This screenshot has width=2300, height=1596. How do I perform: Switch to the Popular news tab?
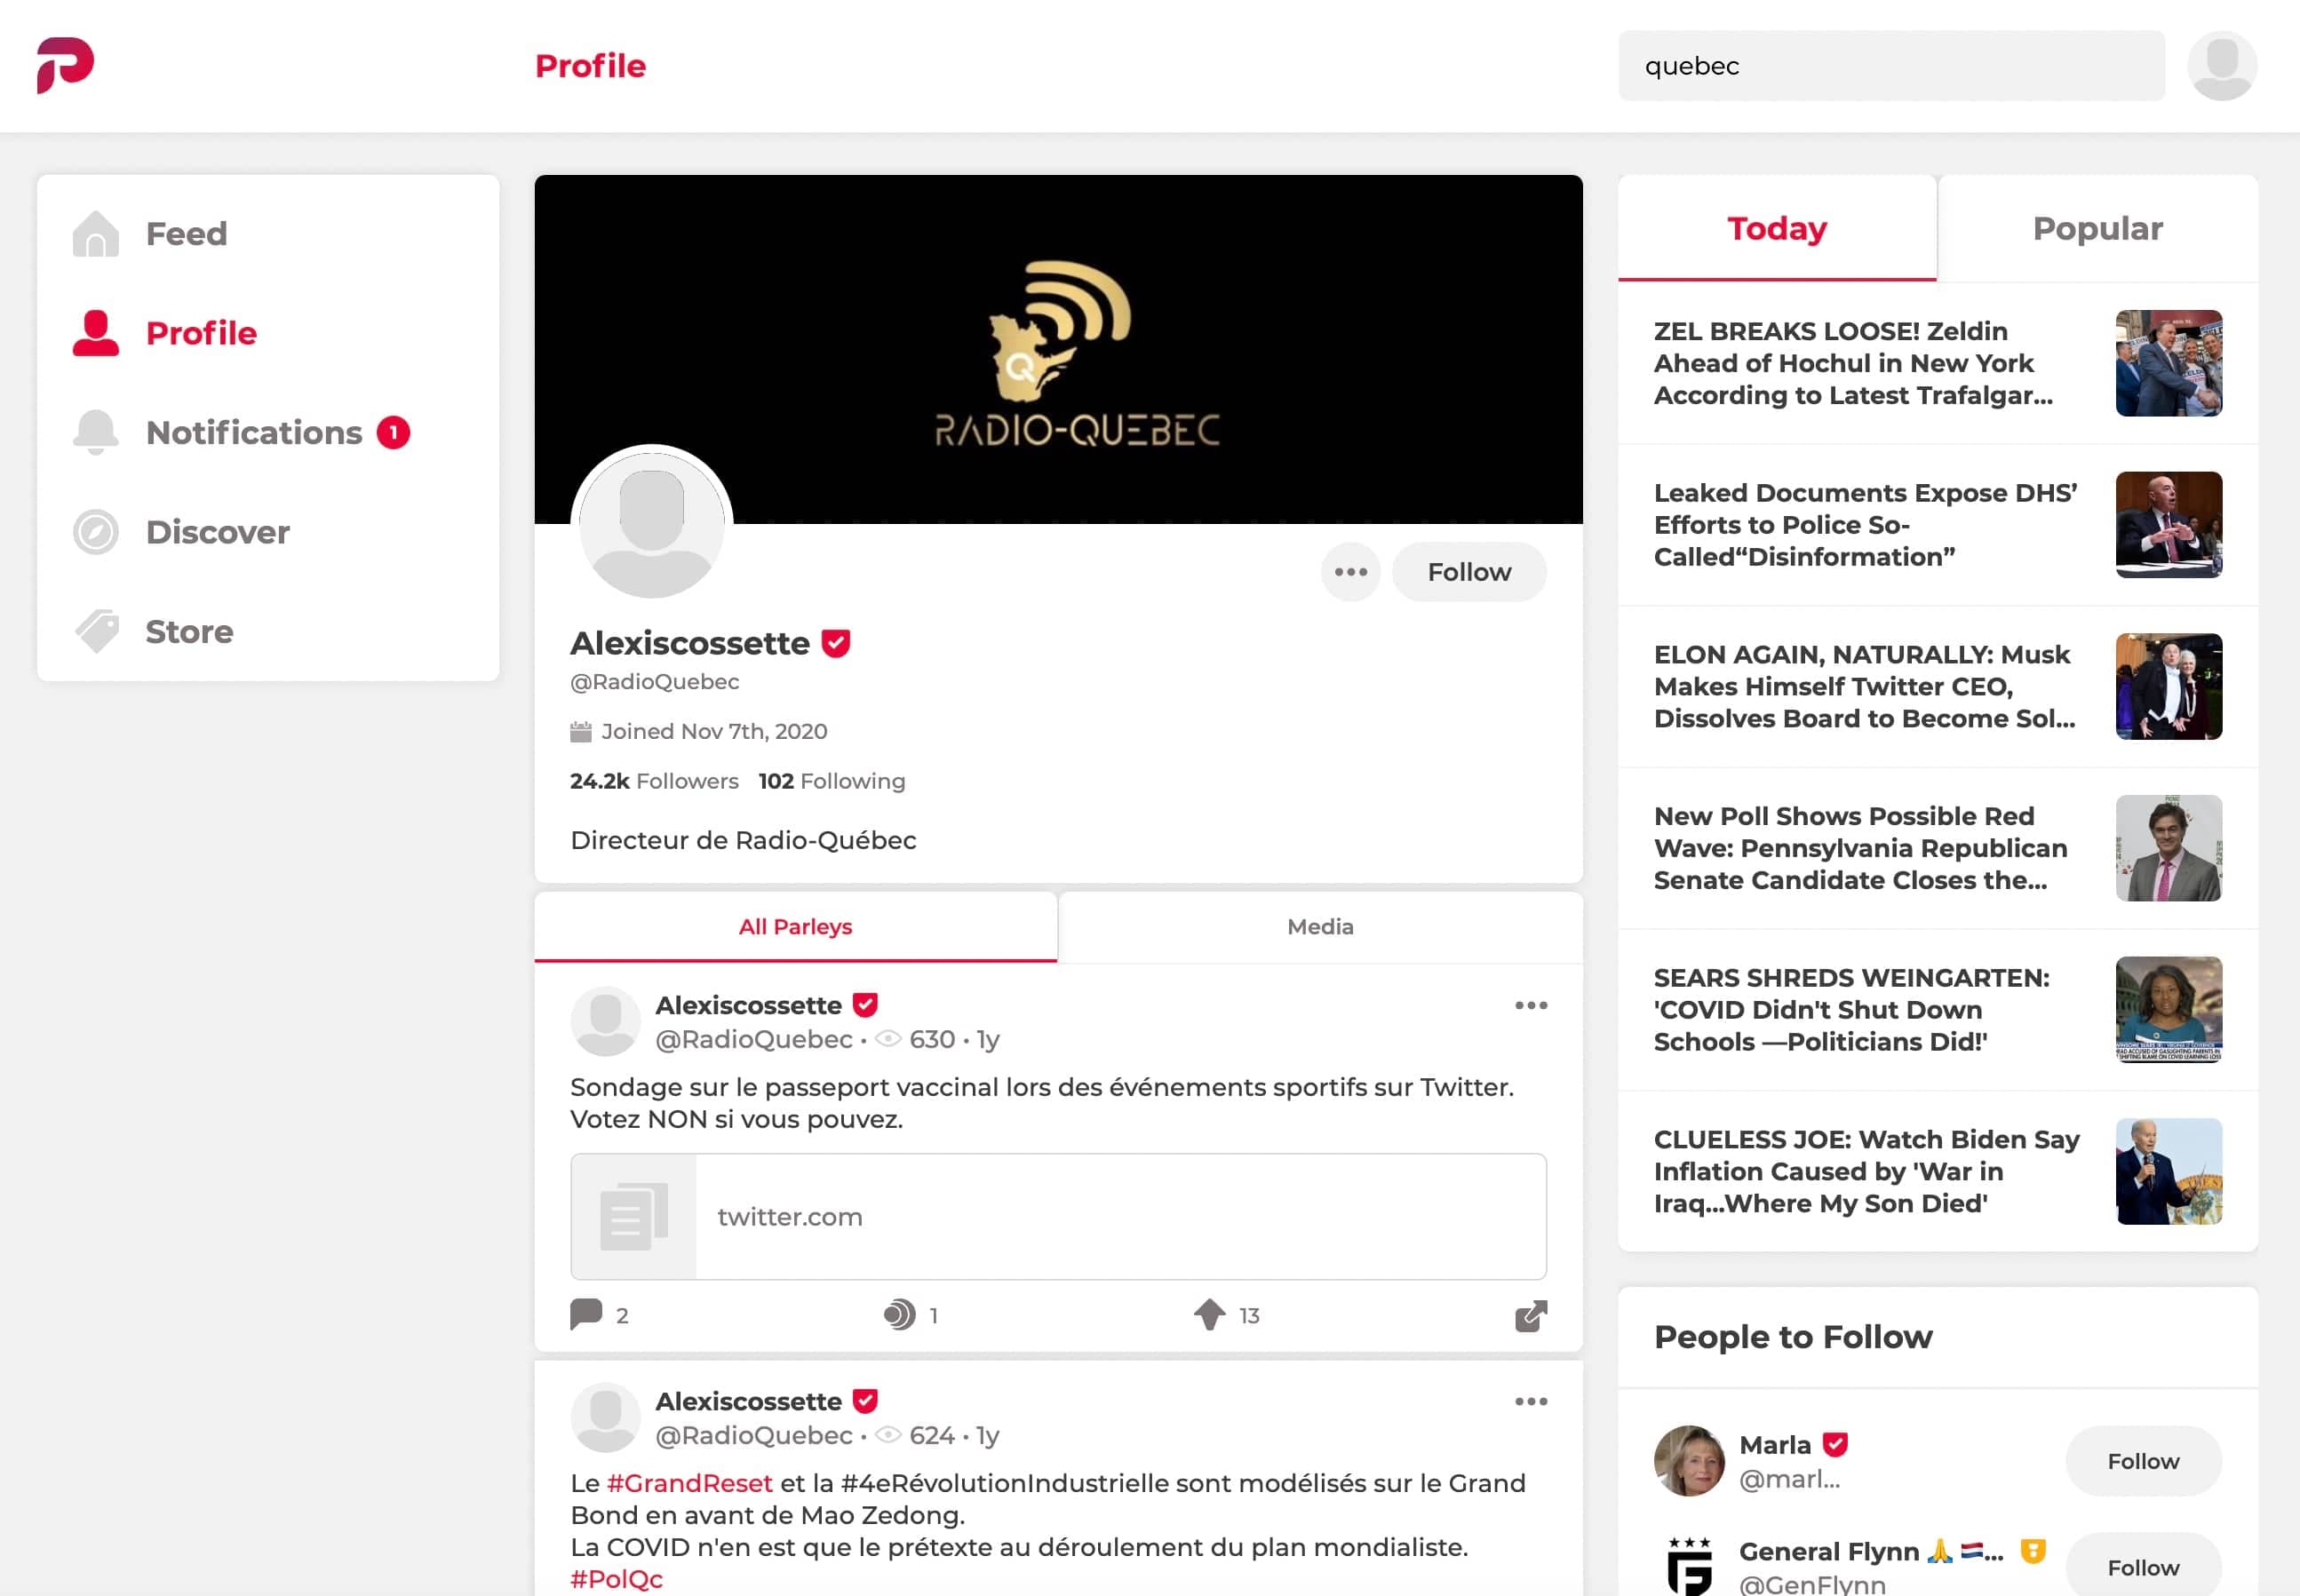point(2097,228)
